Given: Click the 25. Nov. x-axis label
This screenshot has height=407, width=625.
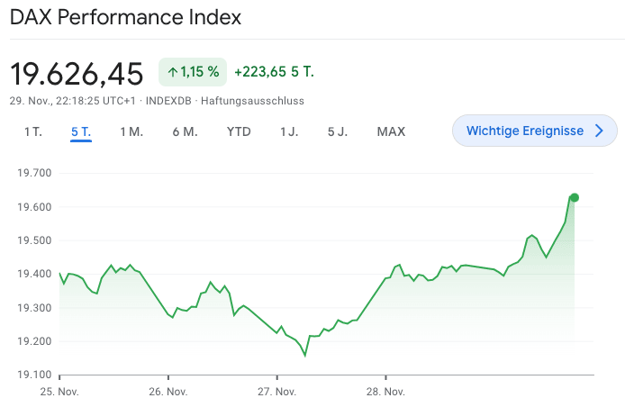Looking at the screenshot, I should (59, 392).
